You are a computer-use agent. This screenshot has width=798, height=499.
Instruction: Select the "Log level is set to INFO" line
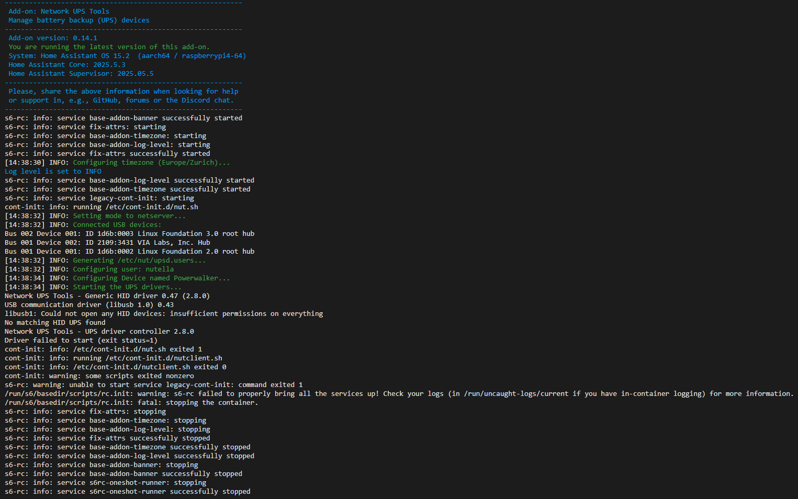[53, 171]
